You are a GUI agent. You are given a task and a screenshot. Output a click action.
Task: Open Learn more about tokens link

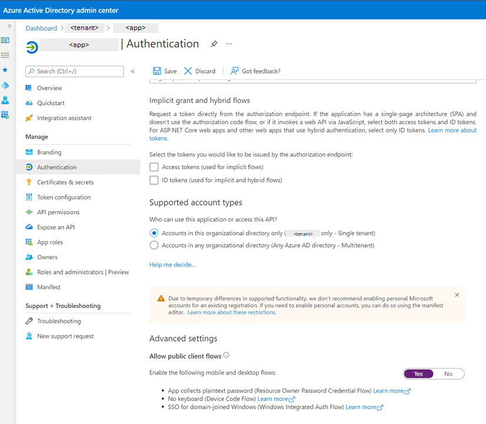click(452, 130)
